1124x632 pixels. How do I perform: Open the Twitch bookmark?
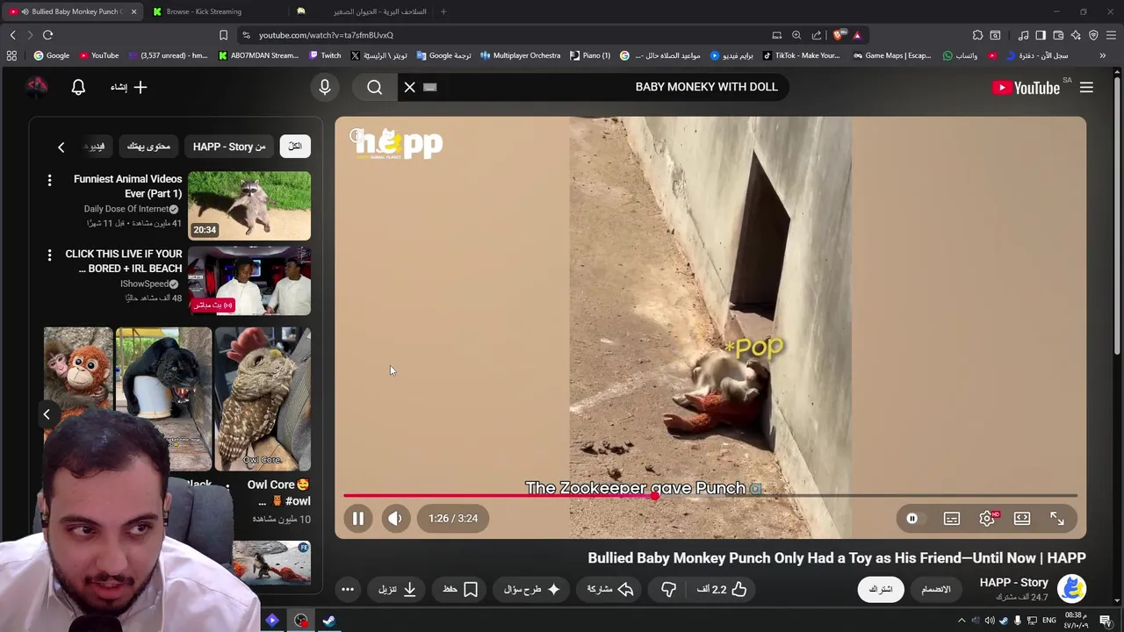pyautogui.click(x=325, y=55)
